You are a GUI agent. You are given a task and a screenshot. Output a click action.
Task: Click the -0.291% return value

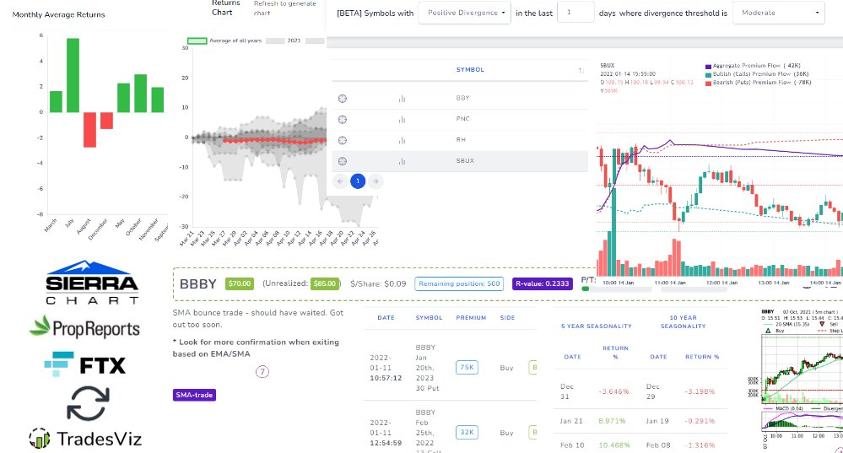[700, 421]
